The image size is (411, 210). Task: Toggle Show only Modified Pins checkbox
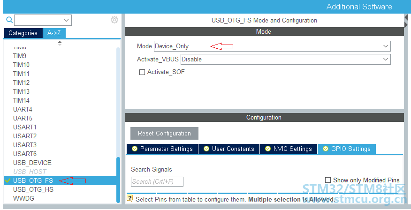[327, 180]
